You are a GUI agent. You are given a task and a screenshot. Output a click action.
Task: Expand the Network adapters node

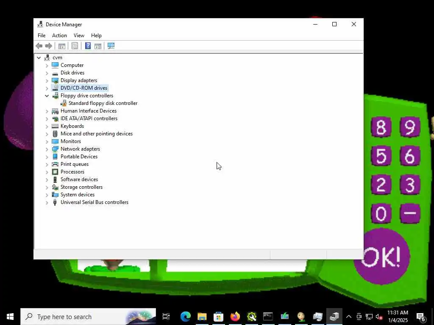[47, 149]
